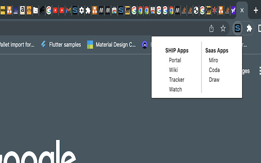Switch to the Gmail tab
Image resolution: width=261 pixels, height=163 pixels.
(68, 11)
